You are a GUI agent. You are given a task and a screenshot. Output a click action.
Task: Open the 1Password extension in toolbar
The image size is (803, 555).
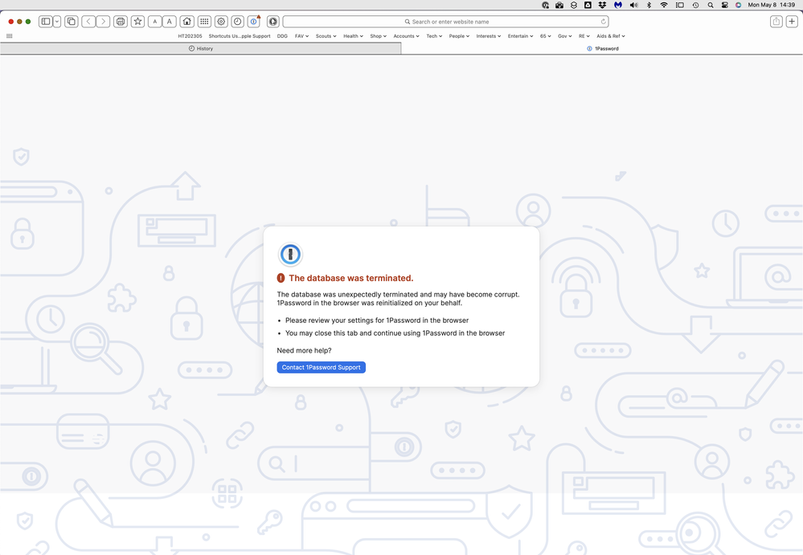click(253, 22)
